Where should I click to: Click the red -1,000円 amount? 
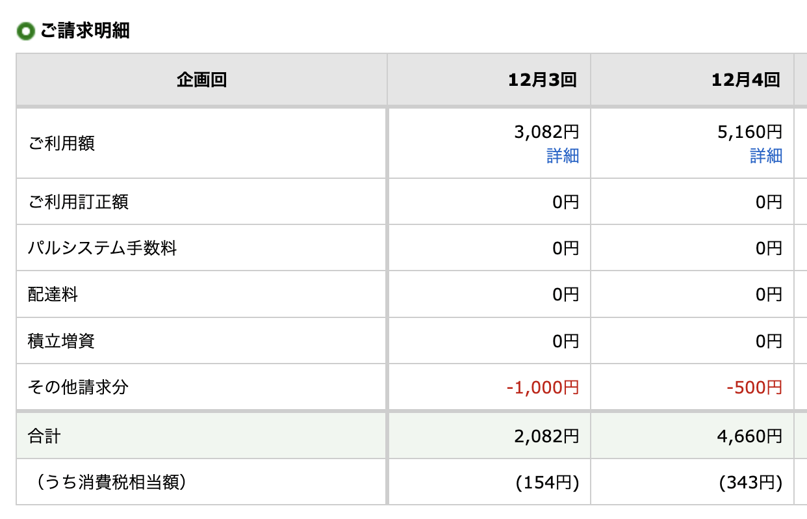tap(543, 388)
